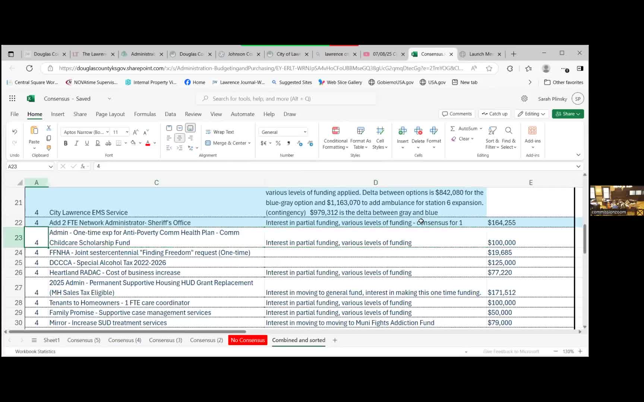Apply Percent Style number format
This screenshot has width=644, height=402.
coord(278,143)
